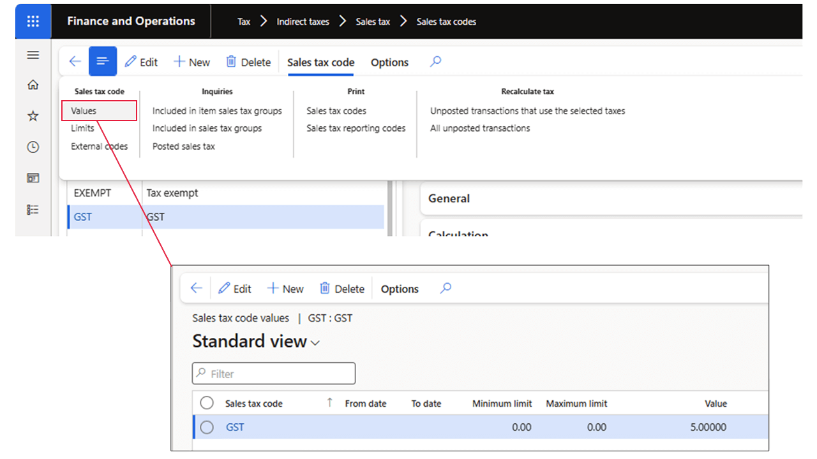Open Included in item sales tax groups
The width and height of the screenshot is (817, 459).
(x=217, y=111)
